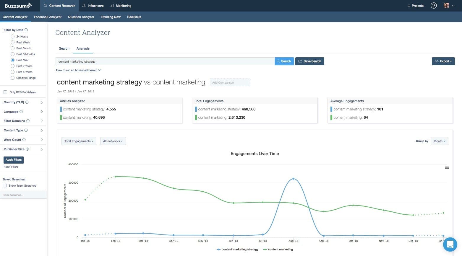Check the Only B2B Publishers checkbox
Image resolution: width=462 pixels, height=256 pixels.
[x=5, y=92]
